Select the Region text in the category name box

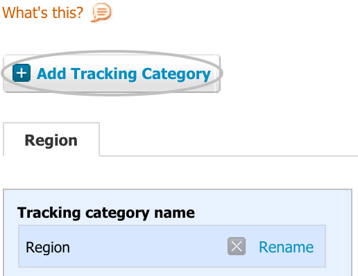tap(48, 248)
